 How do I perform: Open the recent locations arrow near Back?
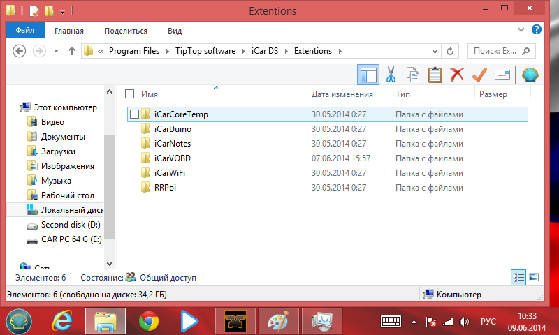56,51
